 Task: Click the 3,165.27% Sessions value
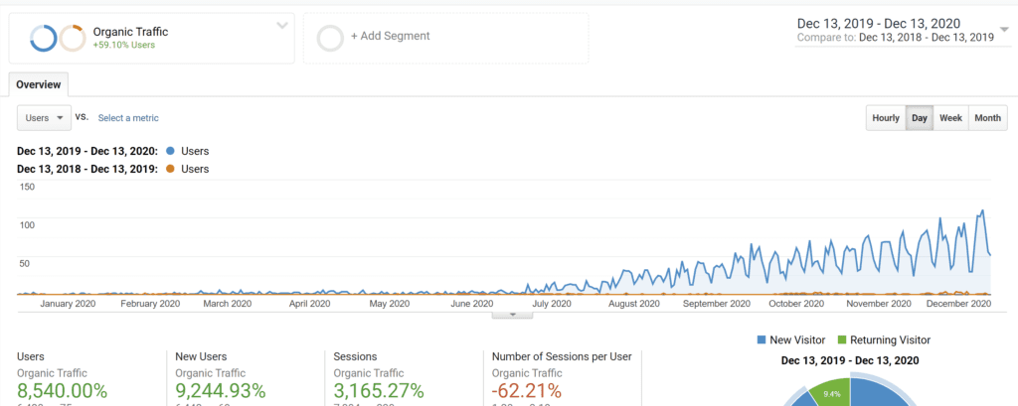379,391
